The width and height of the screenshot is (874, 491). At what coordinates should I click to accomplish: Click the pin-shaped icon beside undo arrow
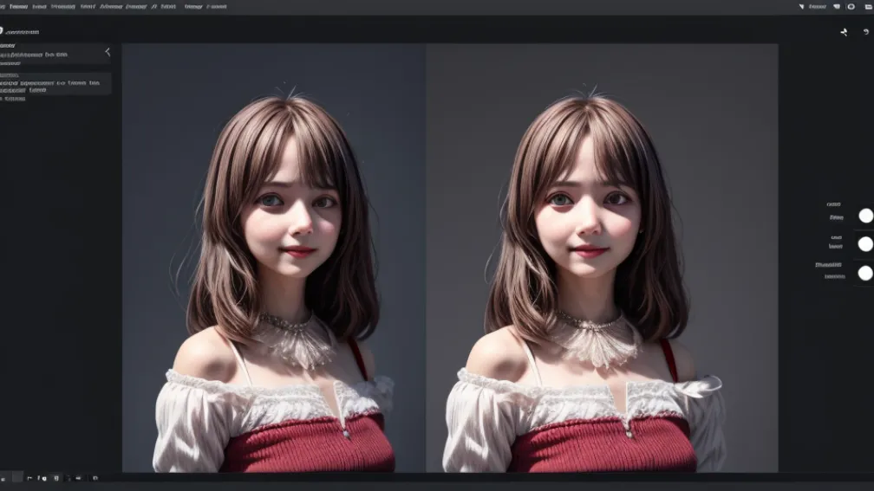[x=844, y=32]
